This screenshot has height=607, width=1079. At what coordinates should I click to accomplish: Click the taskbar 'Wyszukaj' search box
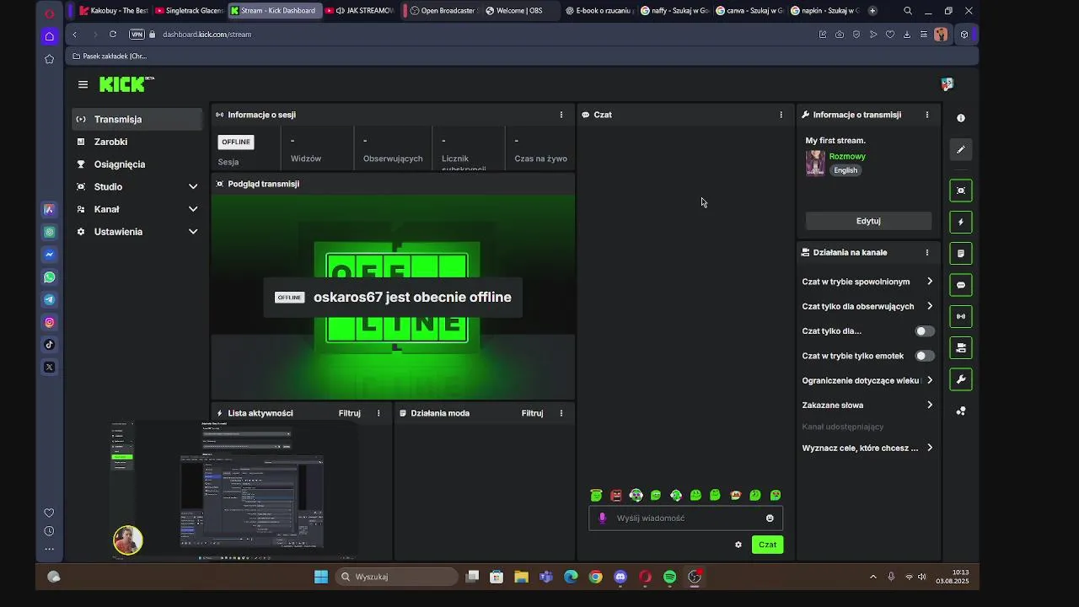[x=396, y=577]
